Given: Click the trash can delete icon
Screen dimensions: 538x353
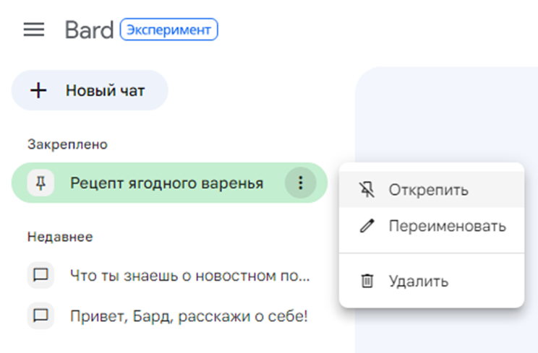Looking at the screenshot, I should coord(367,281).
